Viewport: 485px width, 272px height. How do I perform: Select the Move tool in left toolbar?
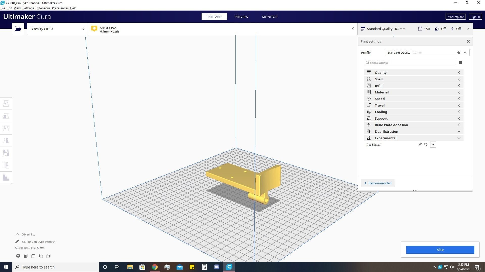[6, 104]
